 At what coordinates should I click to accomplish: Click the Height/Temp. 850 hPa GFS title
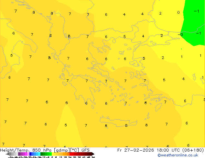[45, 150]
